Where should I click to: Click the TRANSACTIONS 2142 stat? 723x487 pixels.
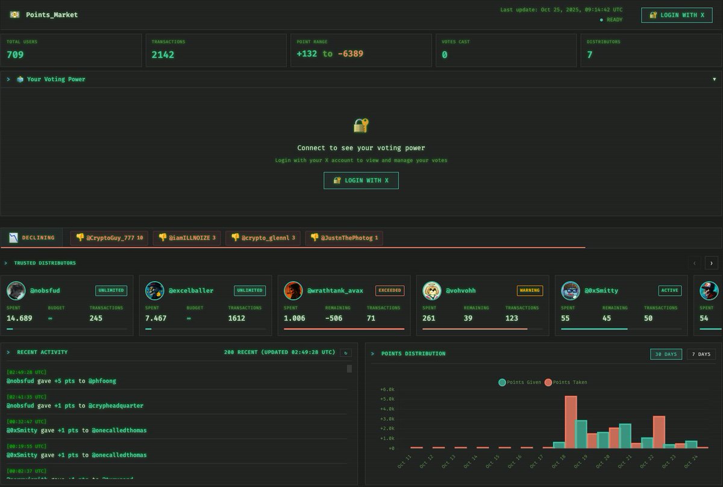coord(216,49)
